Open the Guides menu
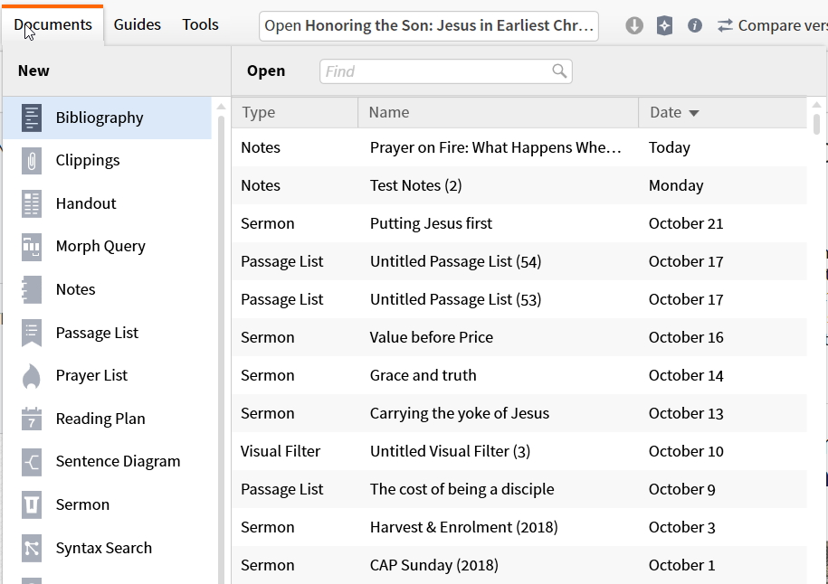 point(138,24)
